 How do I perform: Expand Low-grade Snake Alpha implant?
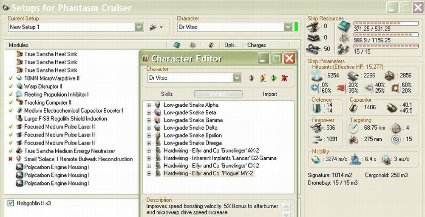point(149,105)
